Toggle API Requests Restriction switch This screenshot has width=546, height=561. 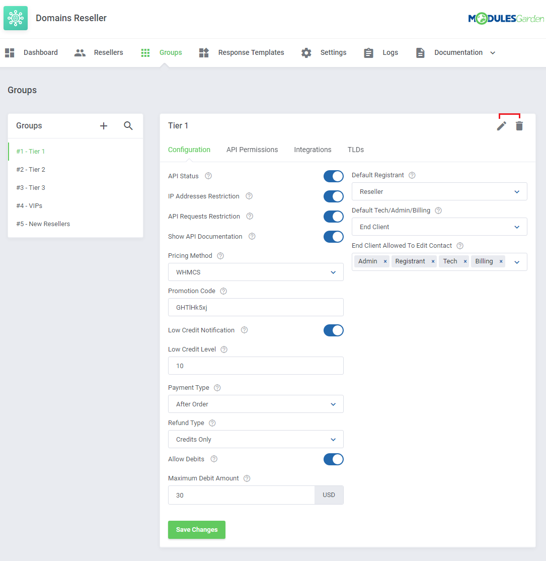coord(334,217)
